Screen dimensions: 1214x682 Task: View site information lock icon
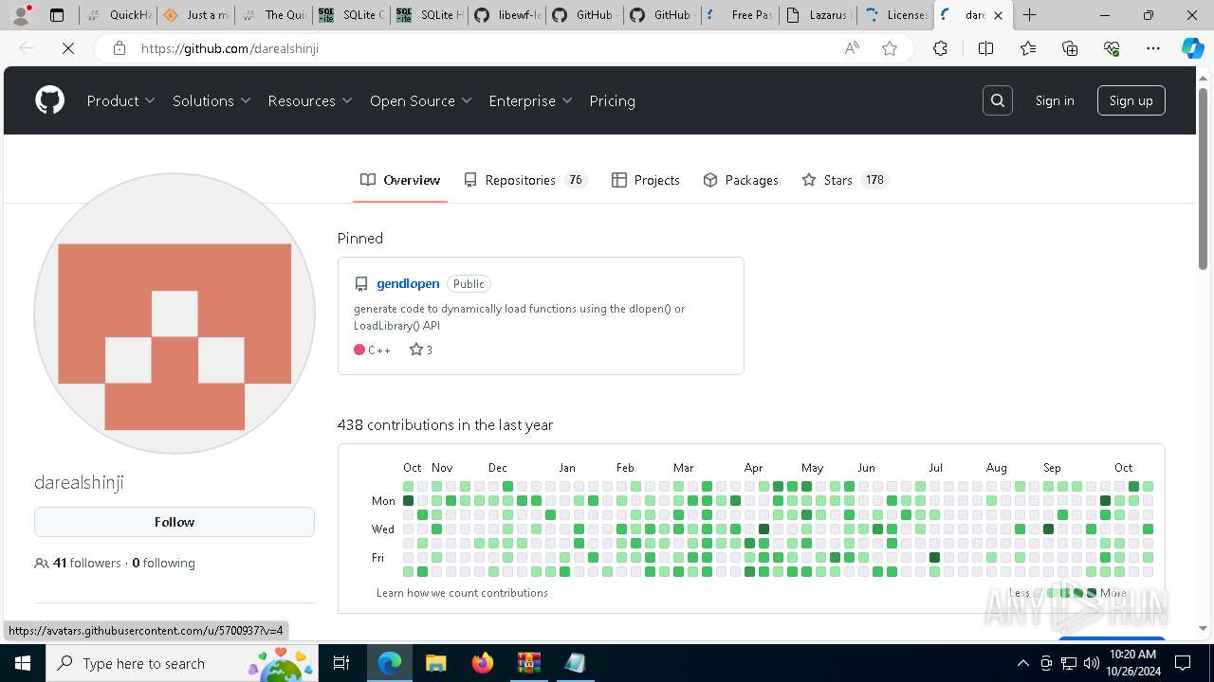[x=120, y=48]
